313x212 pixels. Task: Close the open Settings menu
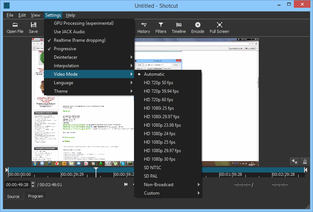coord(53,15)
